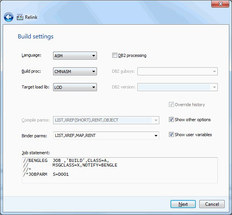Click Next to continue the wizard
The width and height of the screenshot is (232, 215).
click(183, 204)
